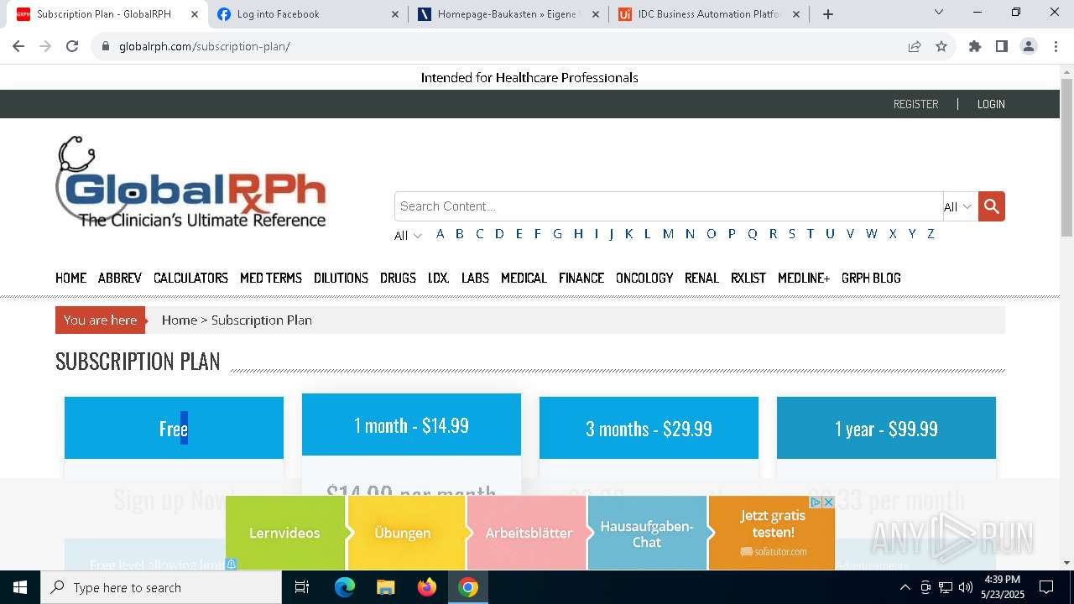The image size is (1074, 604).
Task: Select letter Z in alphabet index
Action: click(931, 234)
